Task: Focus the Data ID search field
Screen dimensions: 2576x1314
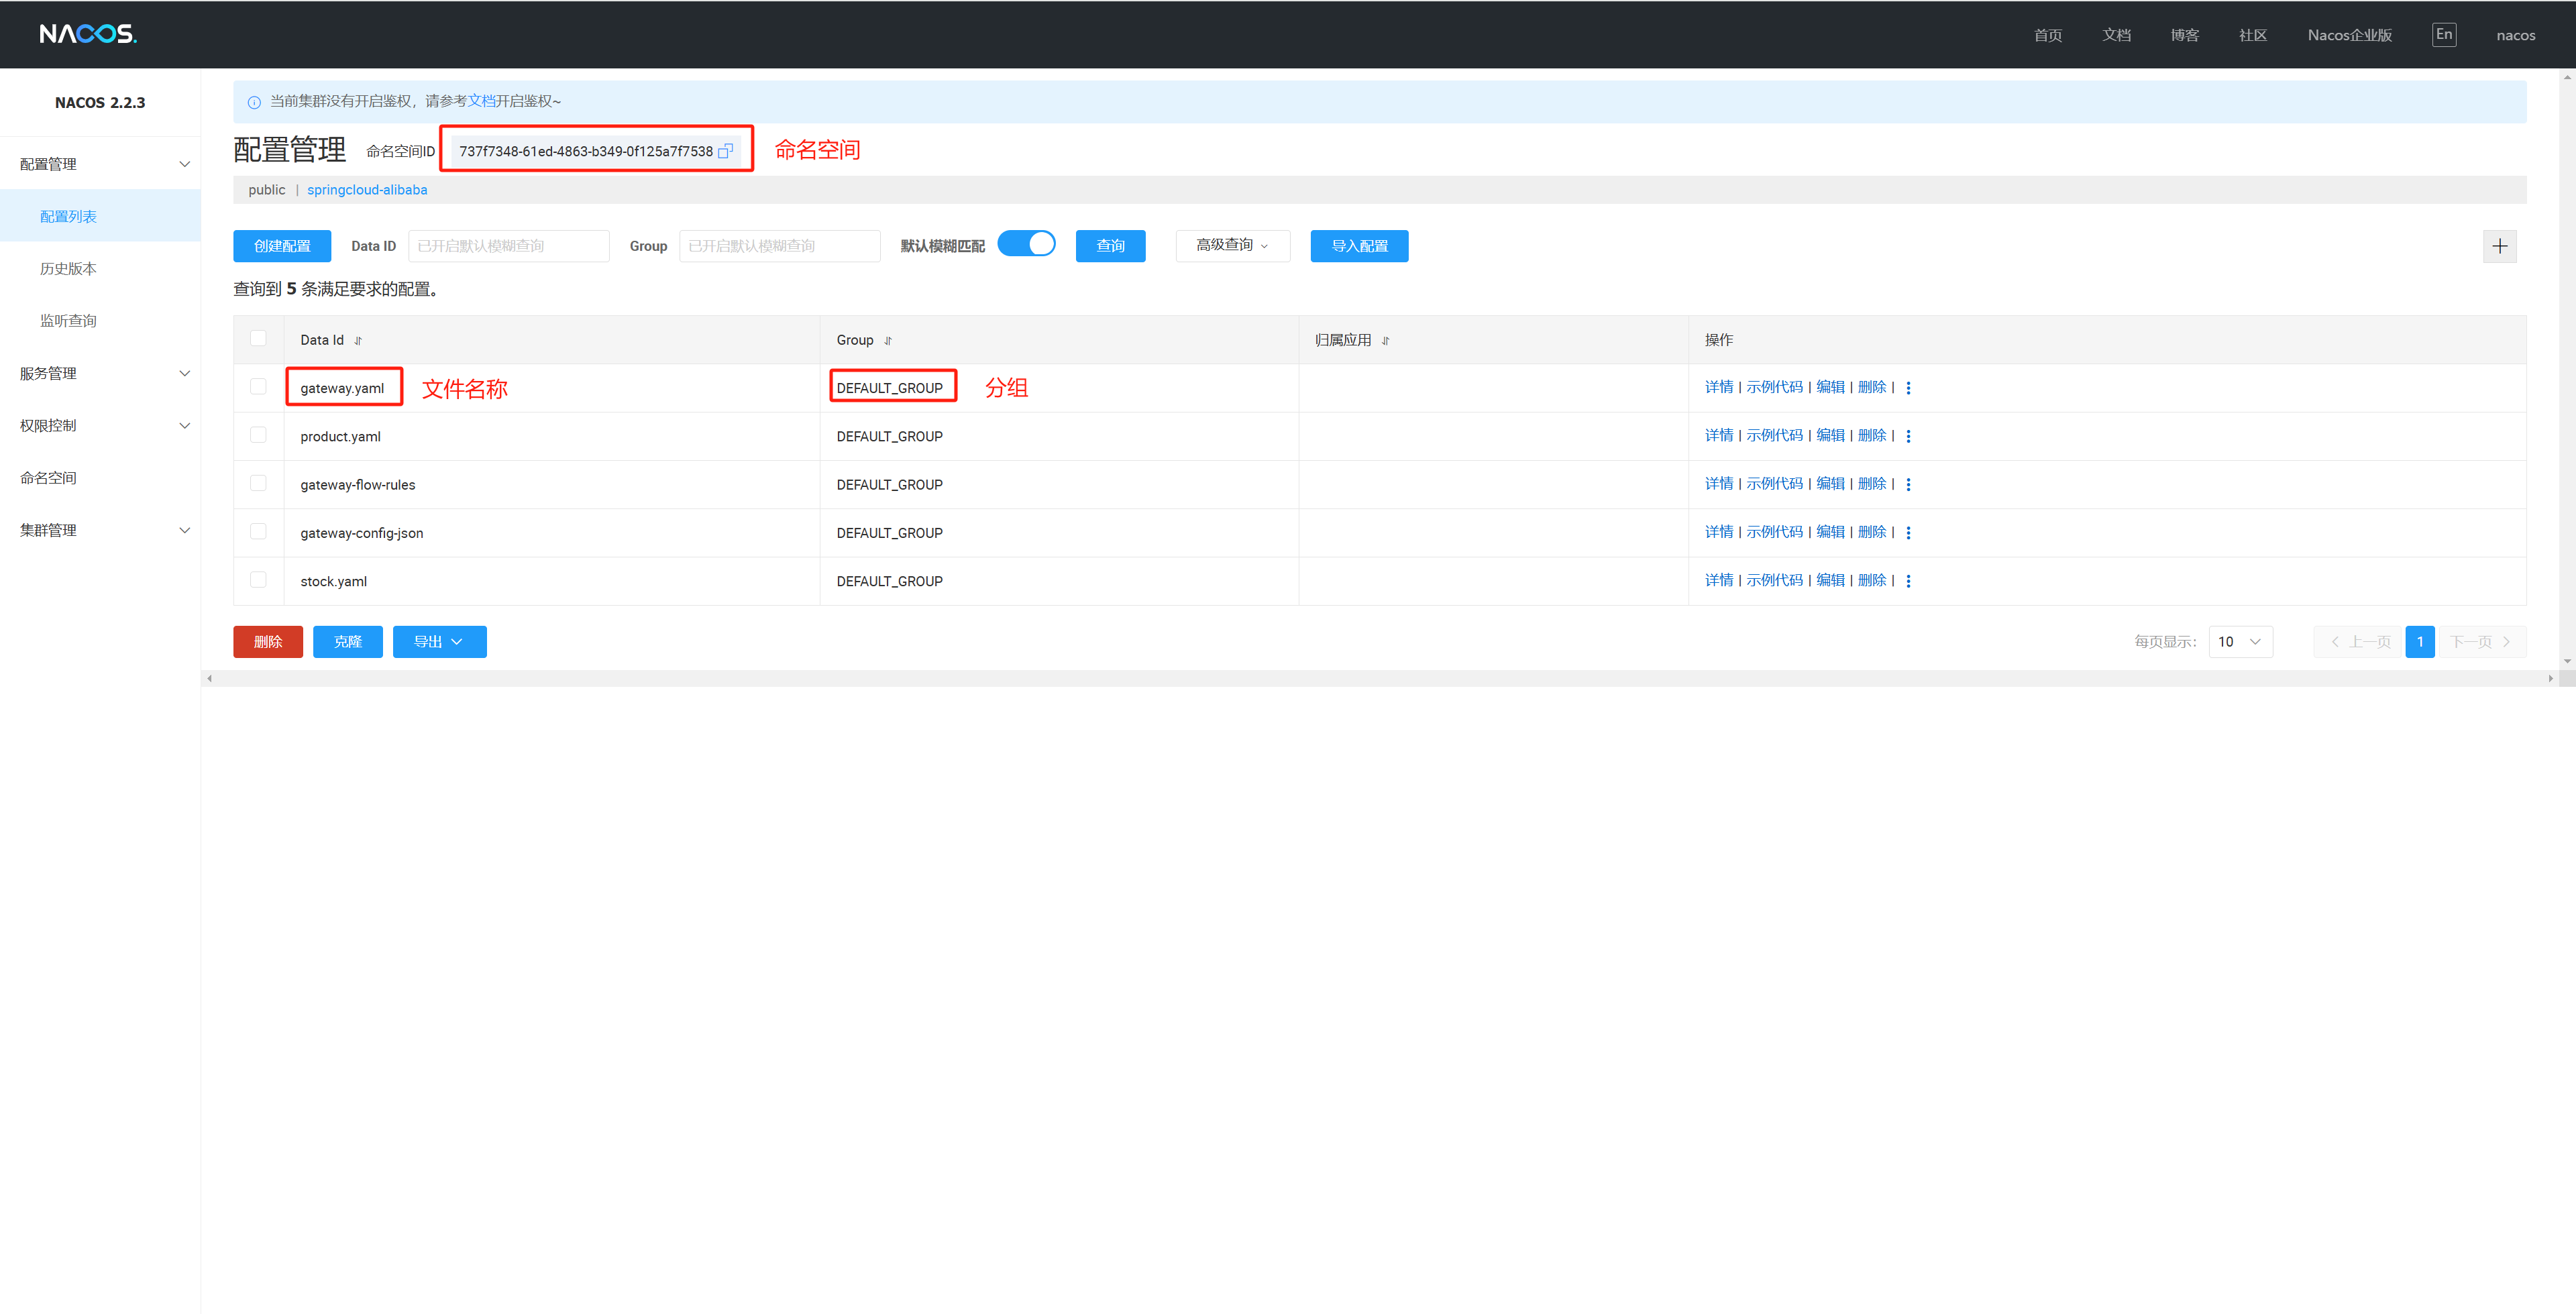Action: (508, 246)
